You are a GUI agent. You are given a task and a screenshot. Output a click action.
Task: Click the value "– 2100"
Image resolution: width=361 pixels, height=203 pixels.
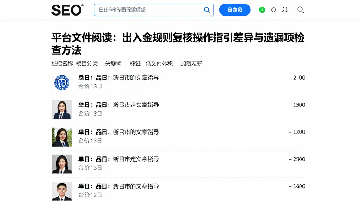click(297, 78)
